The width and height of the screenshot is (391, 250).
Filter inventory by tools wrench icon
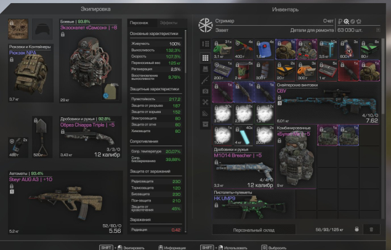click(x=205, y=102)
